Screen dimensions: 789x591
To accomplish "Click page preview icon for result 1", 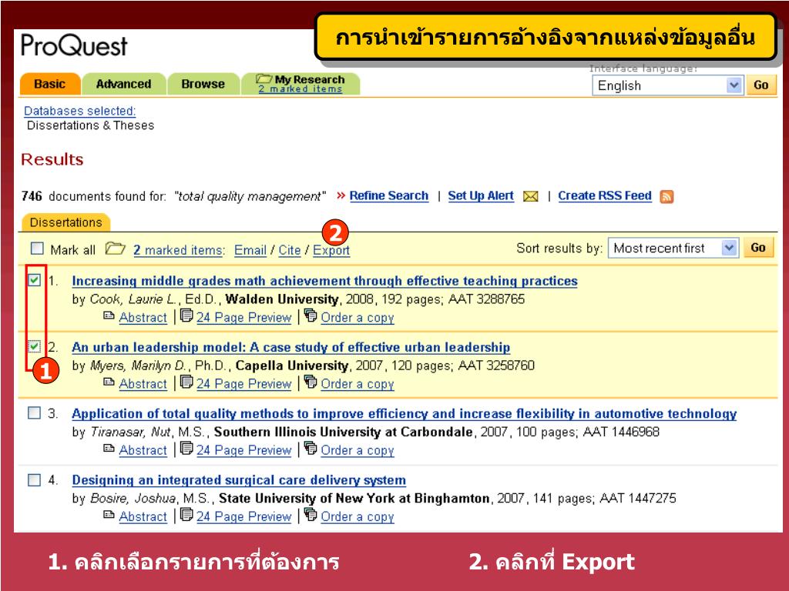I will pyautogui.click(x=186, y=316).
